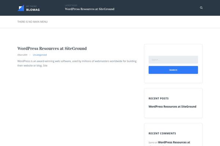Viewport: 220px width, 146px height.
Task: Open the main article title 'WordPress Resources at SiteGround'
Action: coord(52,49)
